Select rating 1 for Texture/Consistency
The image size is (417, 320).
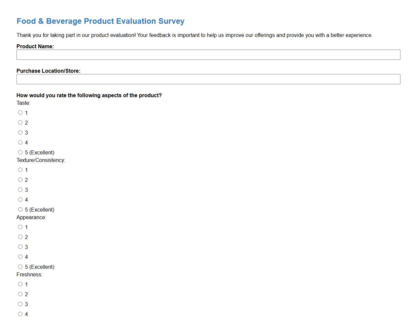click(20, 170)
